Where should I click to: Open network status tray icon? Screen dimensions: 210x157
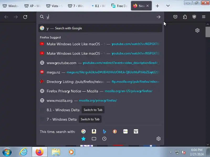[177, 152]
